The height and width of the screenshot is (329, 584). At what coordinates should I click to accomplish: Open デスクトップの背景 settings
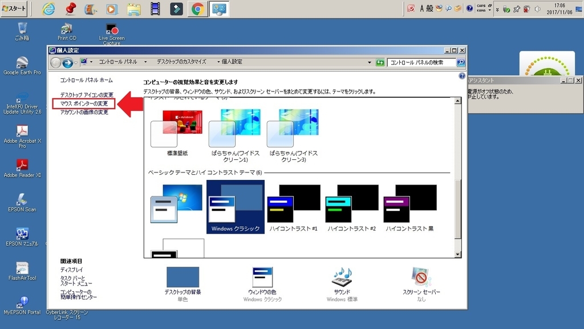[183, 284]
